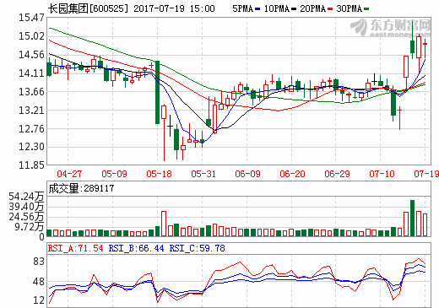Click the 12.30 price axis label
This screenshot has width=439, height=308.
31,147
